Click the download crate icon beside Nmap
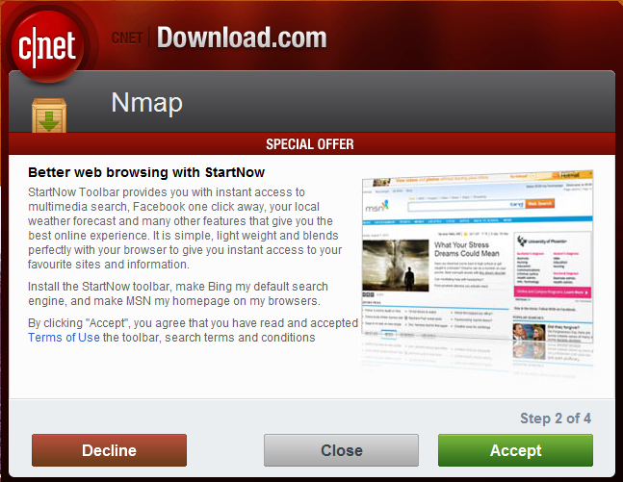This screenshot has height=482, width=623. [x=49, y=115]
